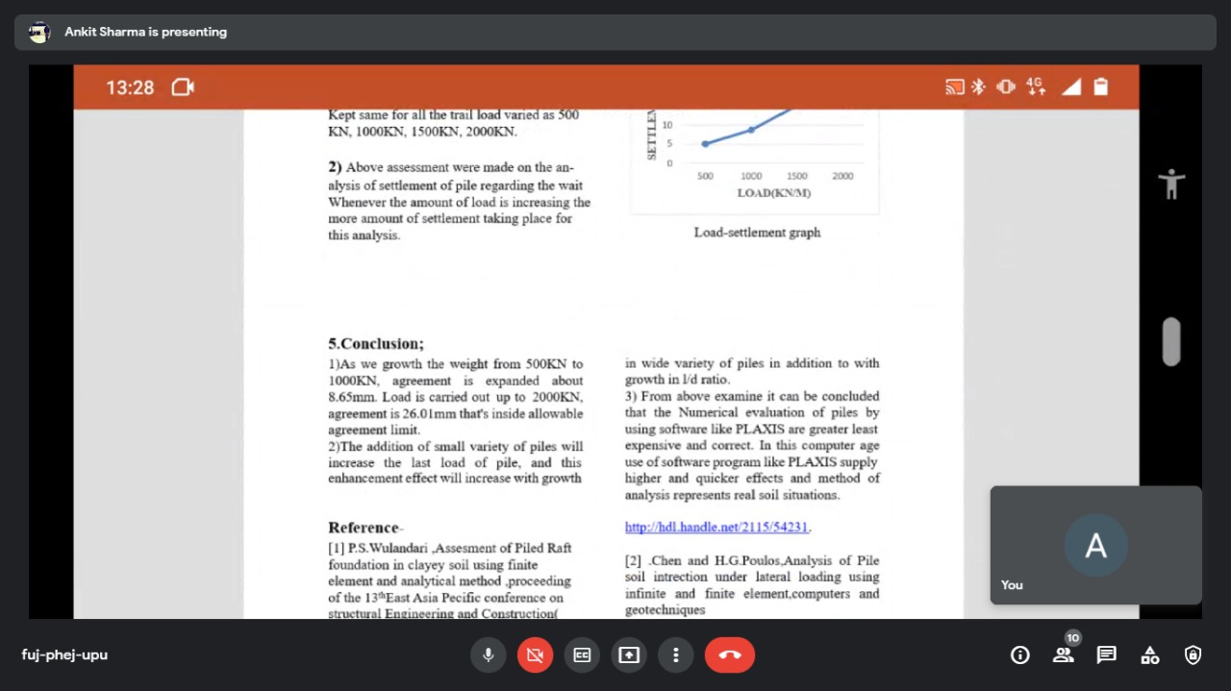The width and height of the screenshot is (1231, 691).
Task: Click the 'LOAD(KN/M)' axis label
Action: click(774, 193)
